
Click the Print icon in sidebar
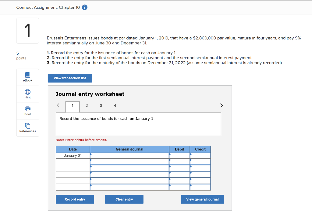pyautogui.click(x=27, y=111)
